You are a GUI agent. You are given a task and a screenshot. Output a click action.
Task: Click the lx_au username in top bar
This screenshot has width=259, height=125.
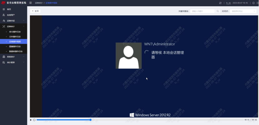tap(228, 3)
